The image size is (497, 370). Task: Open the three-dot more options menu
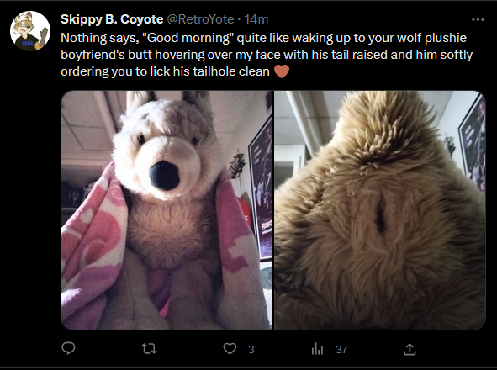pos(478,19)
